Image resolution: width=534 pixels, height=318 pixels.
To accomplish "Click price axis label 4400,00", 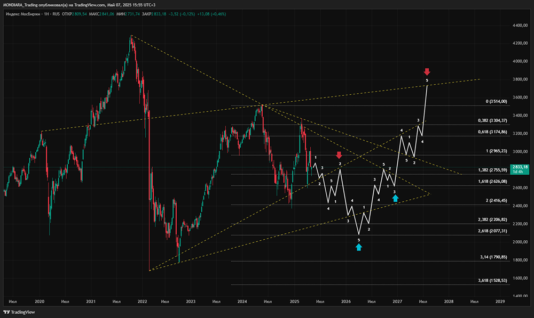I will tap(520, 26).
